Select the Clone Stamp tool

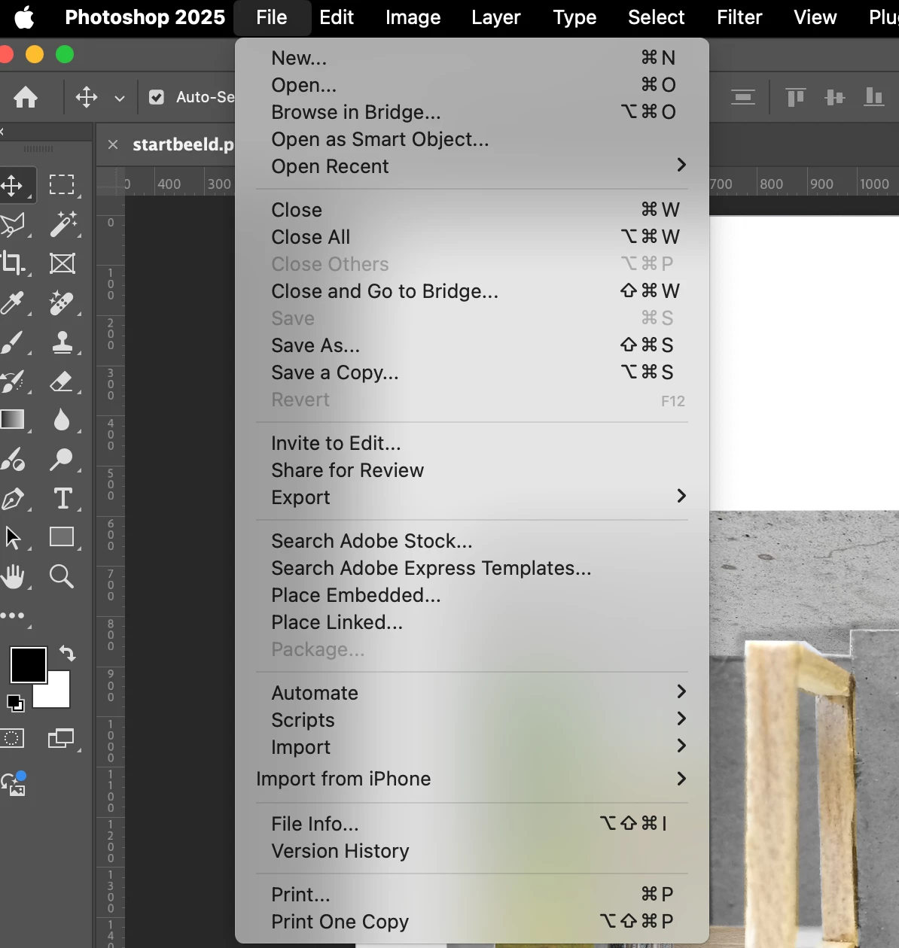click(x=62, y=342)
